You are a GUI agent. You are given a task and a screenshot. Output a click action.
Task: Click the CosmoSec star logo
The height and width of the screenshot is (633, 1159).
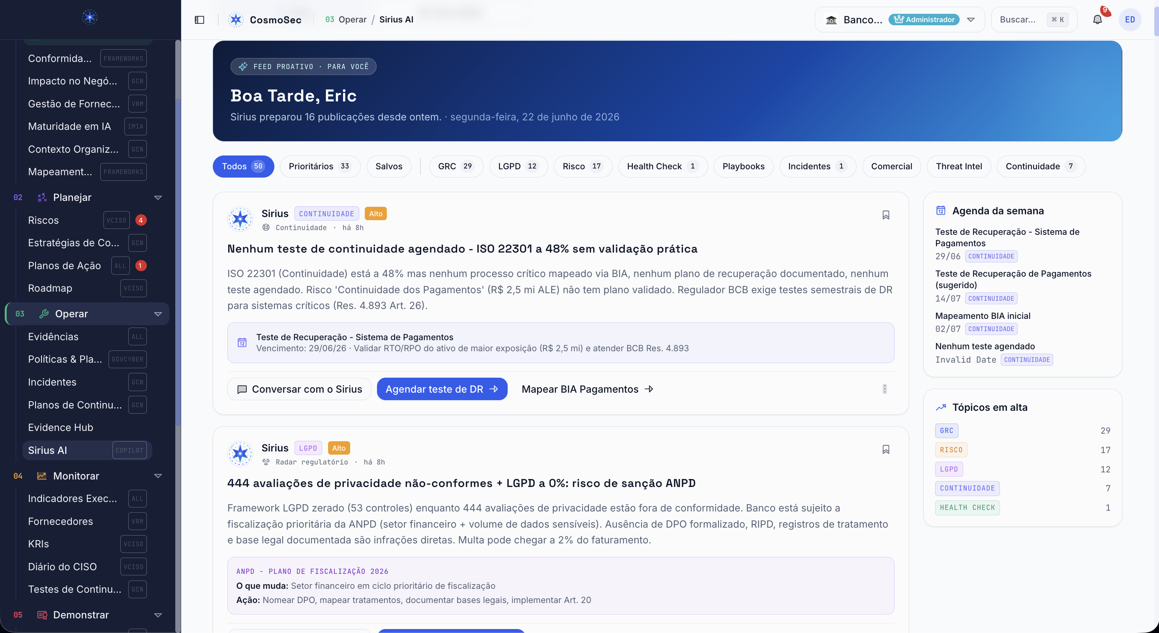(x=236, y=20)
